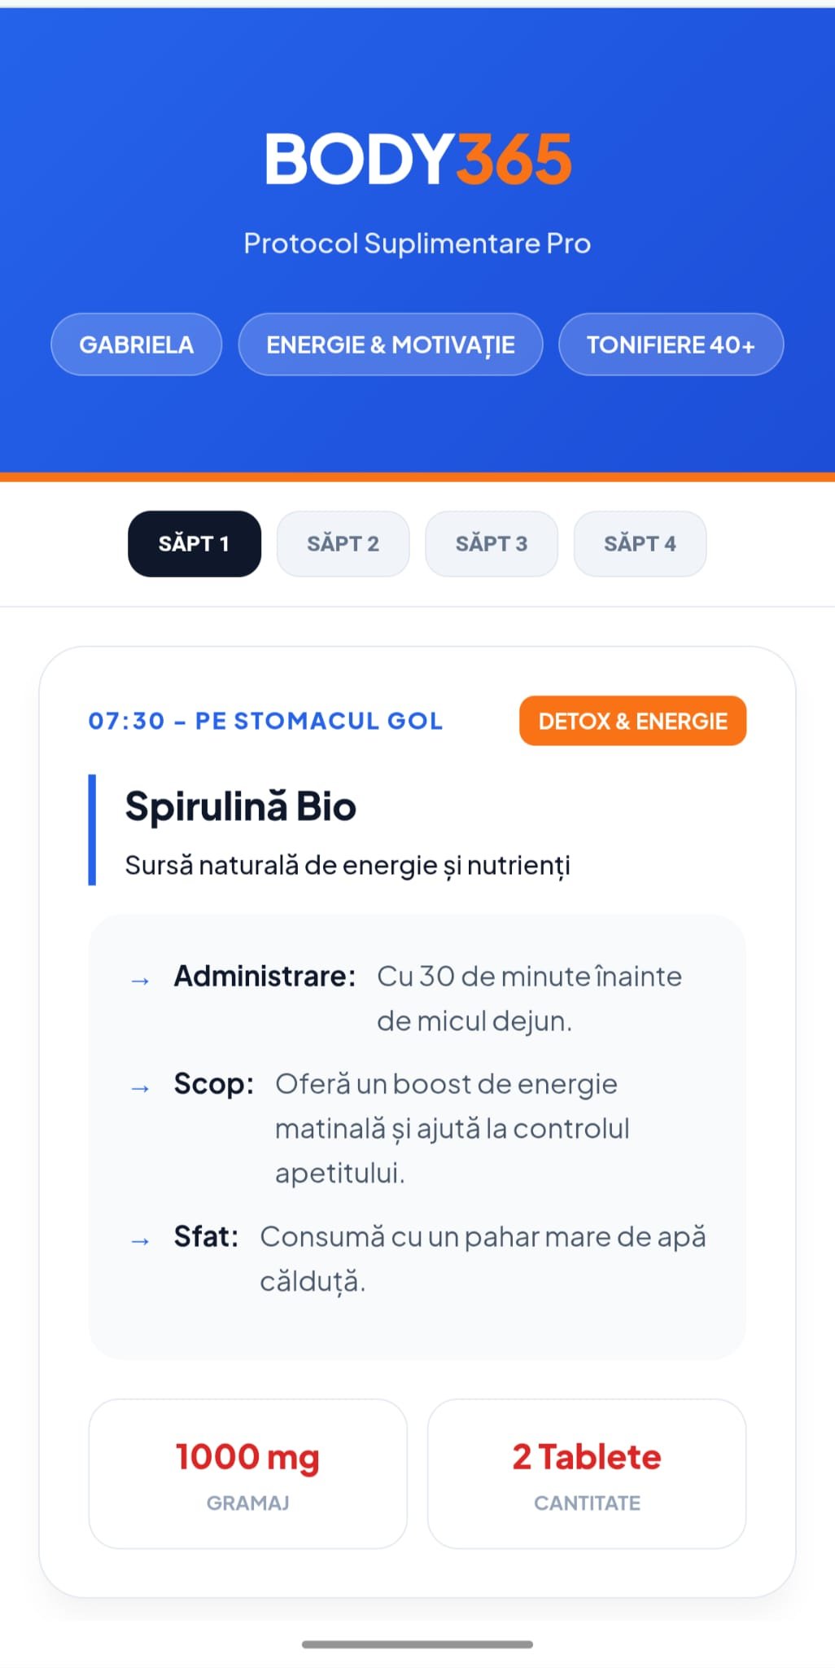Tap the 1000 mg Gramaj card
The image size is (835, 1668).
pyautogui.click(x=247, y=1473)
